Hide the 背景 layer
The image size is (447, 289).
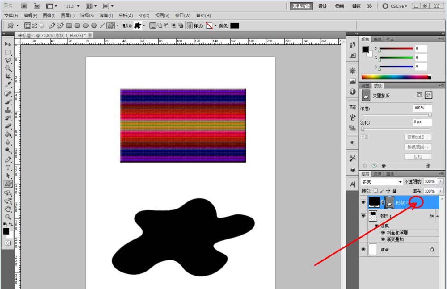[x=363, y=249]
